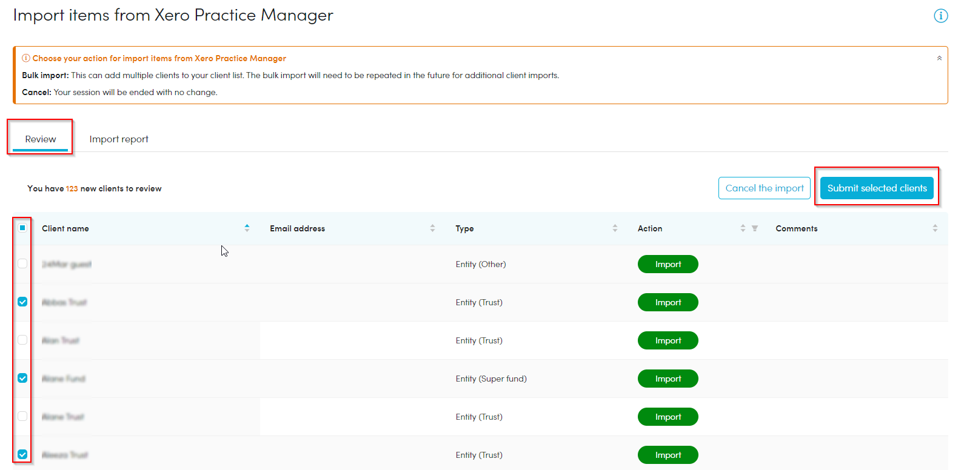Click Import for the Super fund client
Image resolution: width=964 pixels, height=470 pixels.
pos(668,379)
